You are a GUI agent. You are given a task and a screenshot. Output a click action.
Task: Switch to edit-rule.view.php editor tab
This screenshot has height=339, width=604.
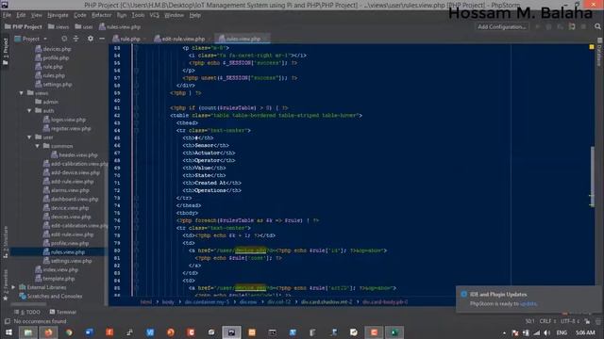(x=183, y=39)
